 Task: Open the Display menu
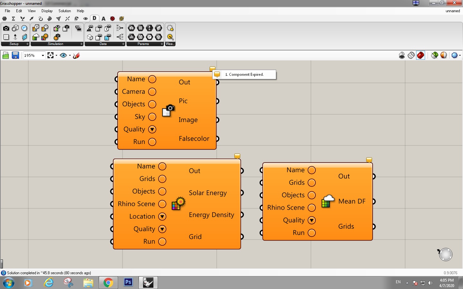pyautogui.click(x=47, y=11)
